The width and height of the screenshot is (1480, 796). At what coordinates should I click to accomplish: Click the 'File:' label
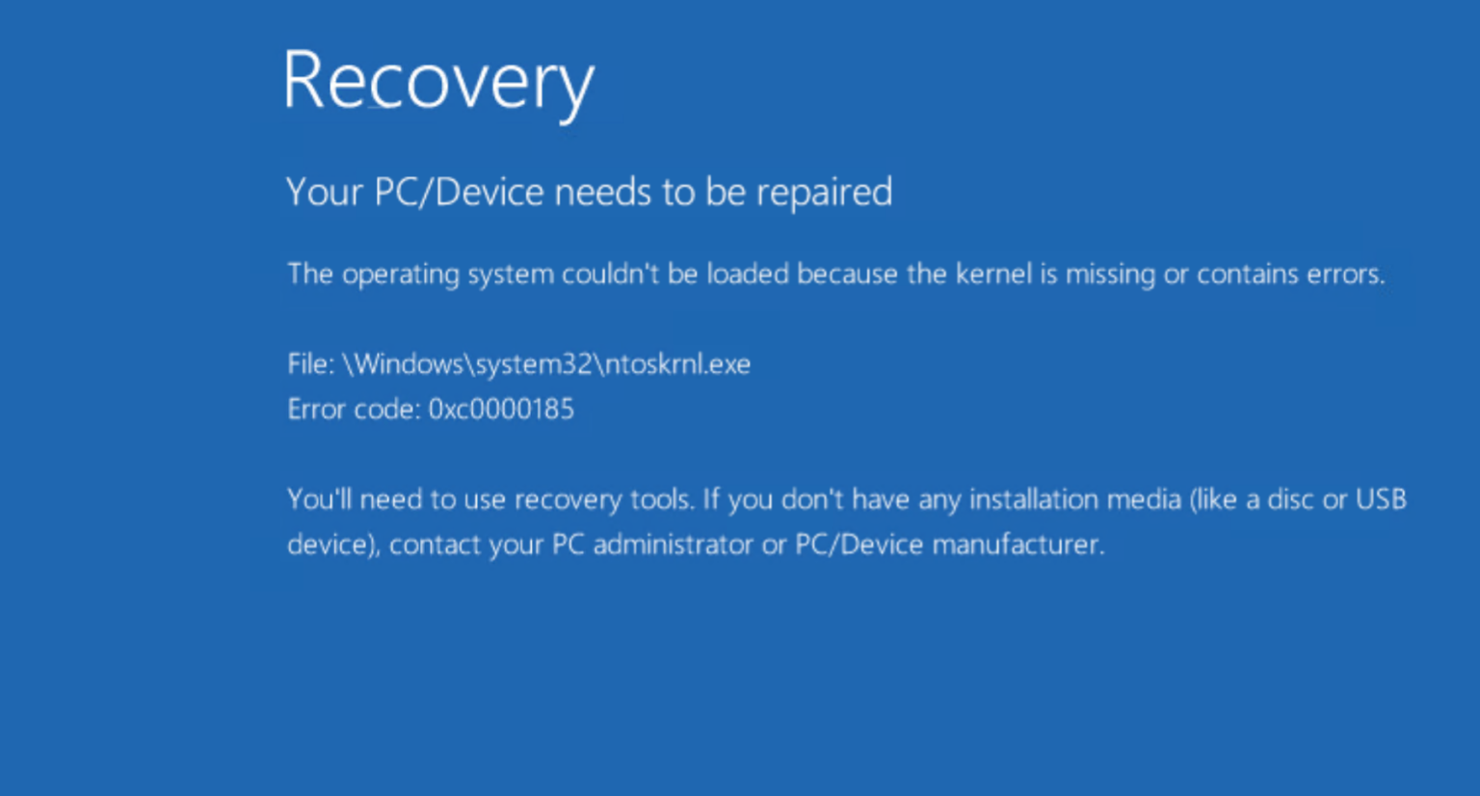click(x=311, y=364)
